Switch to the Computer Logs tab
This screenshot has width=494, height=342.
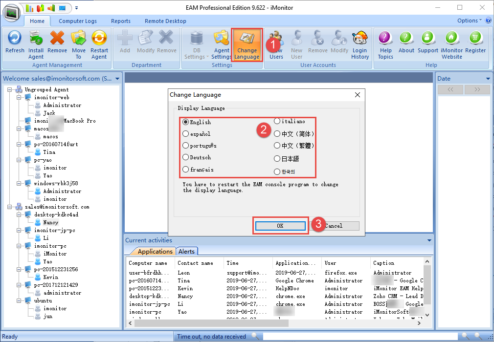point(77,21)
